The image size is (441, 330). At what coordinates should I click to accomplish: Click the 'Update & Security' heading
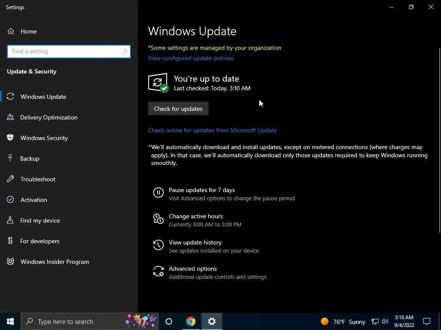(32, 71)
